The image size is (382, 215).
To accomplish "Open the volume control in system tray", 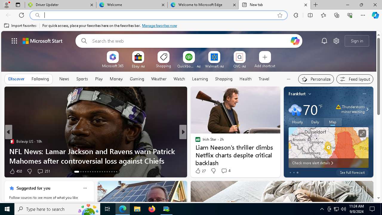I will point(344,209).
